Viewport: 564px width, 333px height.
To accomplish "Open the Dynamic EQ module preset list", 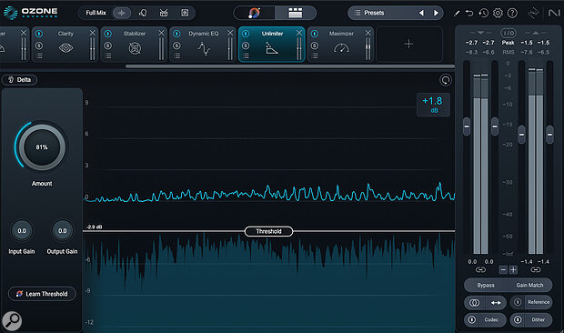I will tap(176, 55).
